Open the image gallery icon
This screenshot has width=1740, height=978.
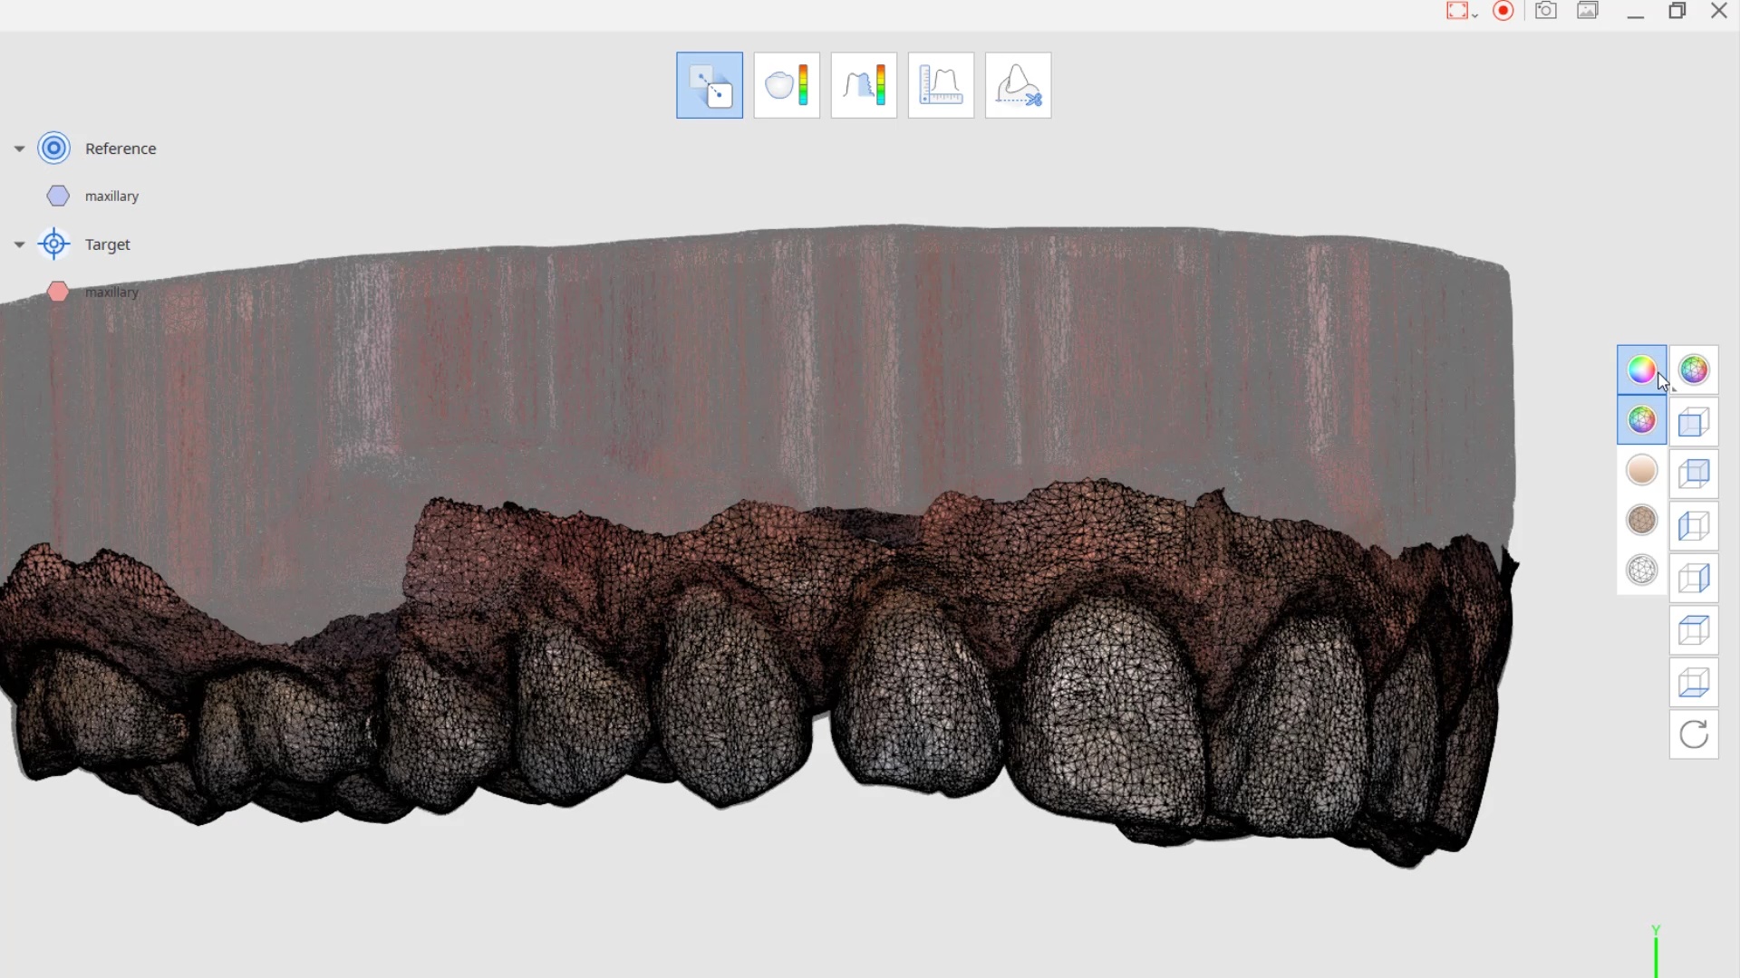coord(1588,11)
